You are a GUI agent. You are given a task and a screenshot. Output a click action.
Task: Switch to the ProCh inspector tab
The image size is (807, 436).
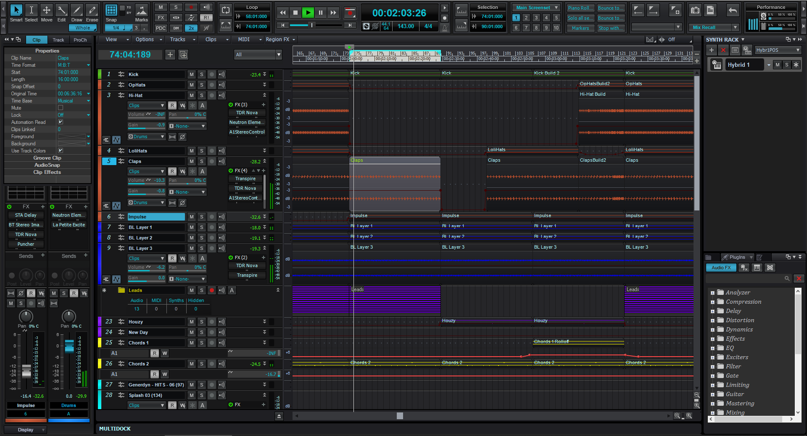click(80, 40)
